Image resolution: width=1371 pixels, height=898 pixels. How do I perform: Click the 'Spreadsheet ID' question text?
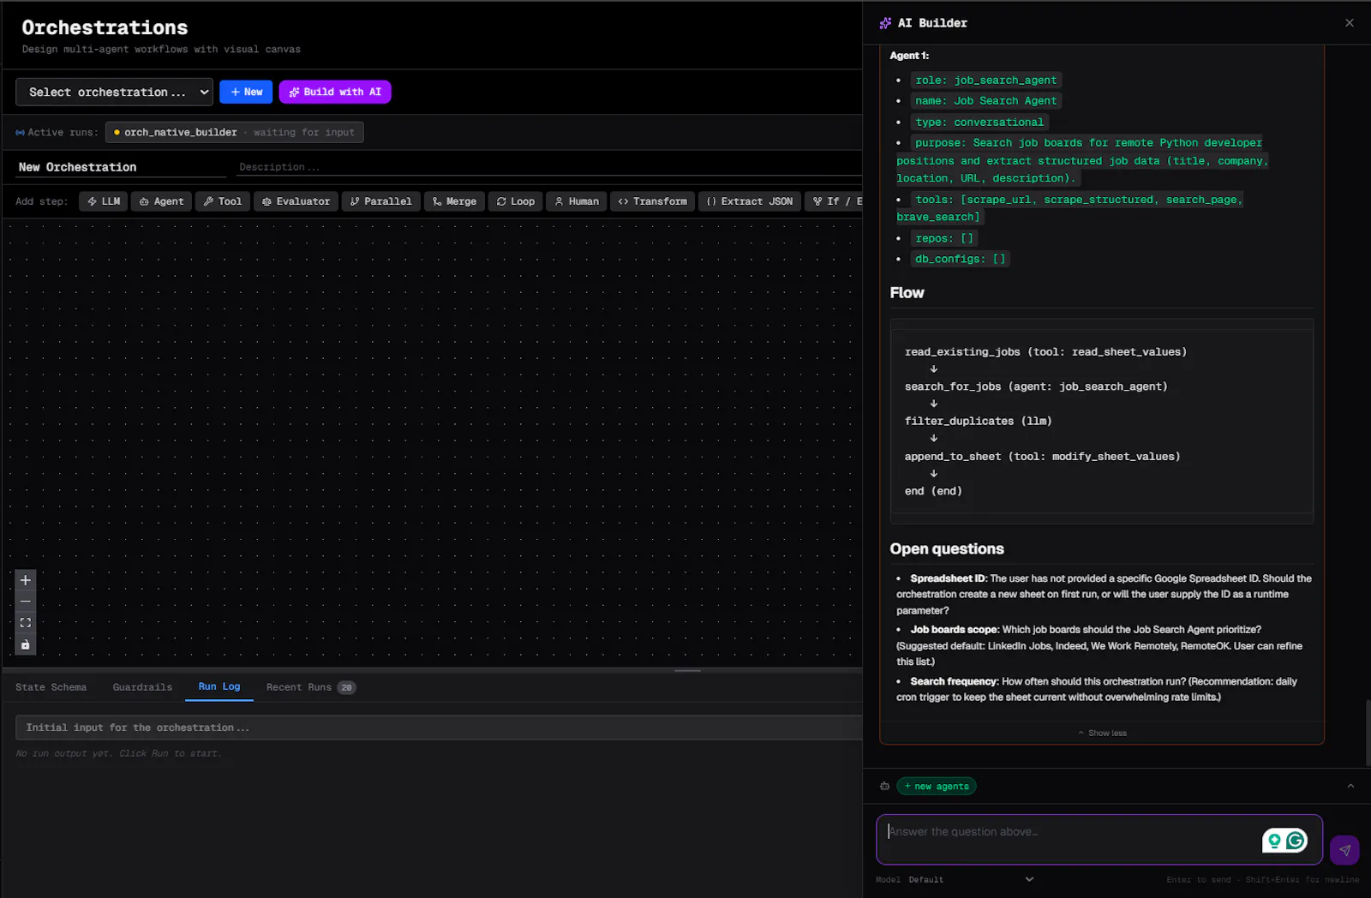(x=1104, y=595)
